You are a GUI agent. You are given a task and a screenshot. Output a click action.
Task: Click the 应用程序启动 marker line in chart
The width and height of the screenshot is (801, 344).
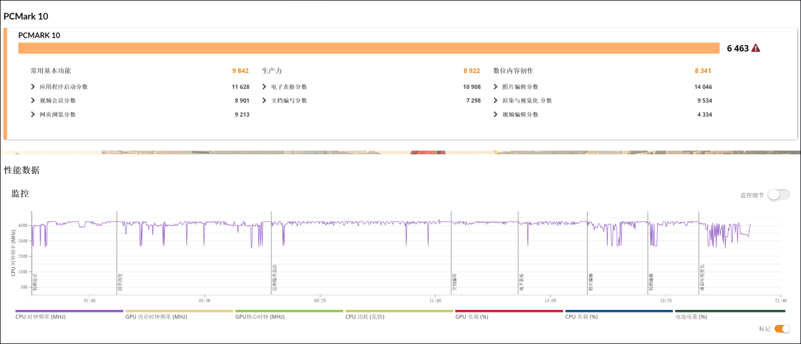[271, 252]
